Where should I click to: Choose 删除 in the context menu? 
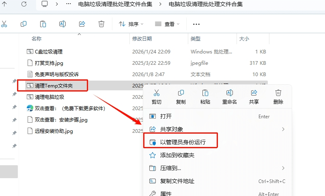click(x=278, y=97)
